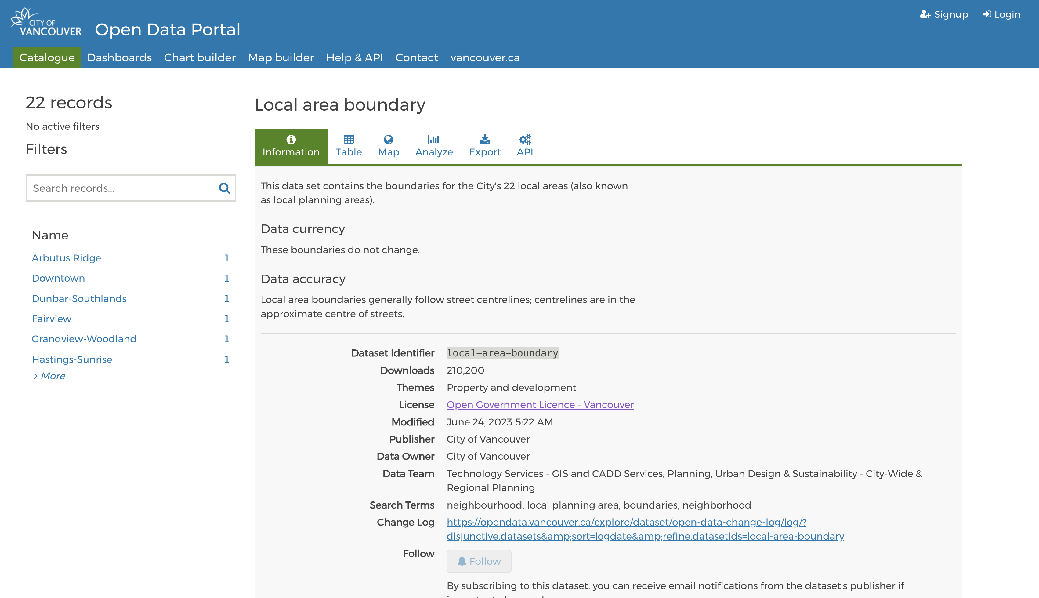This screenshot has width=1039, height=598.
Task: Open the Open Government Licence link
Action: (540, 405)
